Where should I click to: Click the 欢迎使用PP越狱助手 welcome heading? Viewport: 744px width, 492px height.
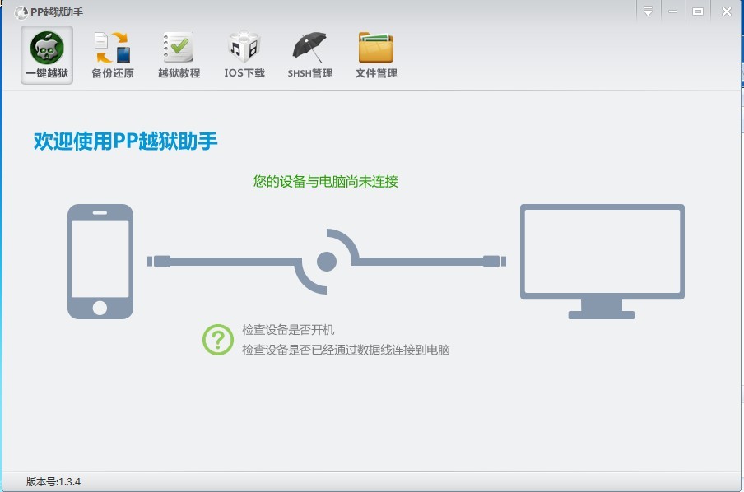125,141
